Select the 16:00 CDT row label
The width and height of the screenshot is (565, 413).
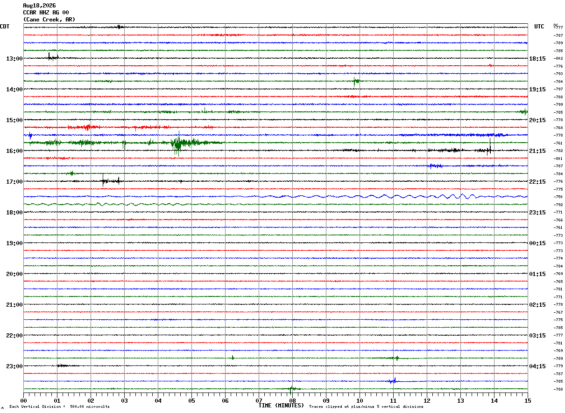14,151
